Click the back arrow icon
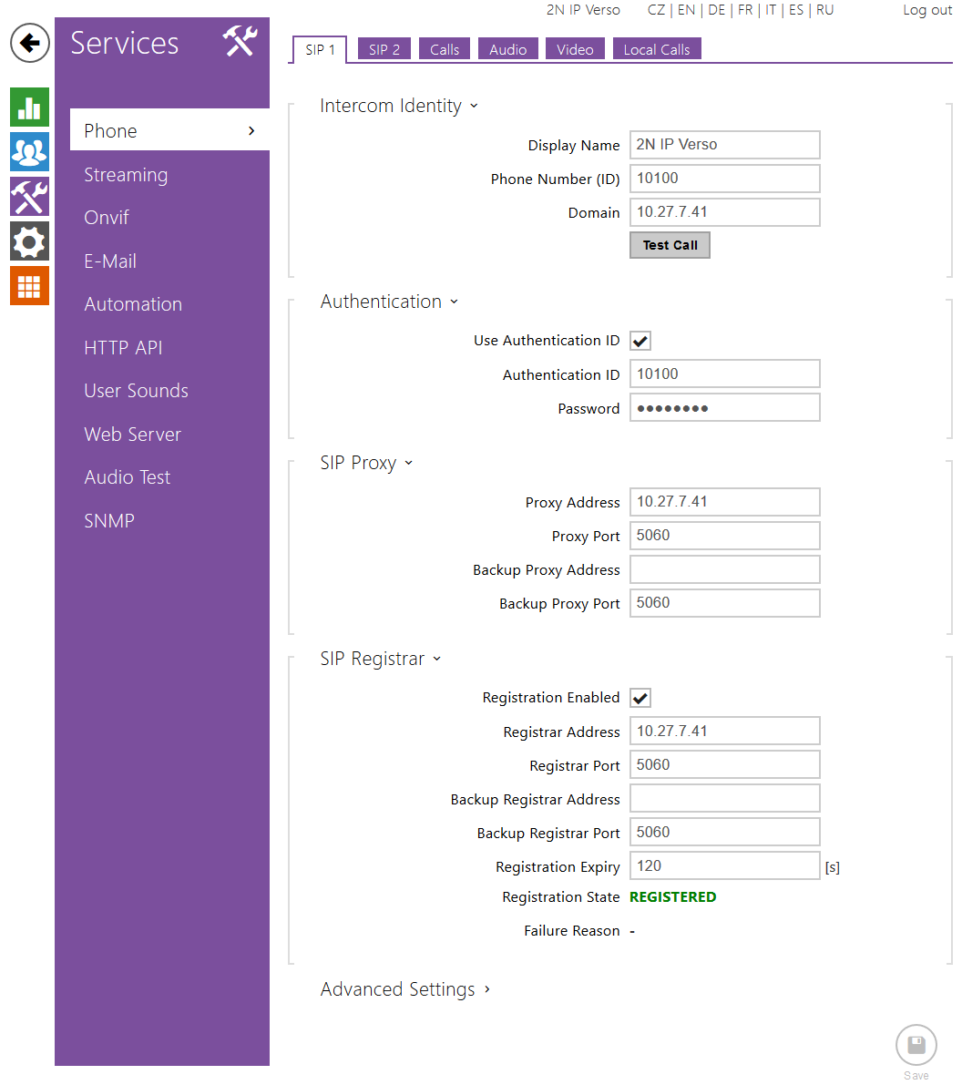This screenshot has width=962, height=1085. pos(30,43)
